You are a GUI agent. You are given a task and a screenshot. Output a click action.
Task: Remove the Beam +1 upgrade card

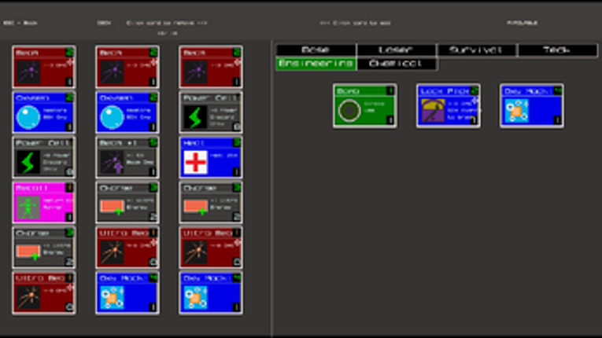[x=127, y=157]
